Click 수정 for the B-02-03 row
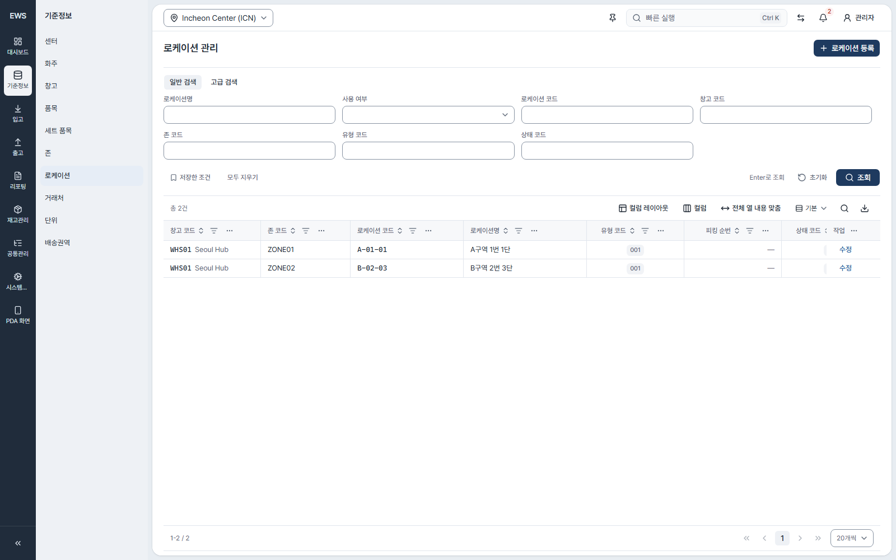 pos(846,268)
